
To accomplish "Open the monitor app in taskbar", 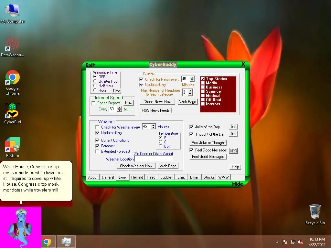I will (66, 242).
